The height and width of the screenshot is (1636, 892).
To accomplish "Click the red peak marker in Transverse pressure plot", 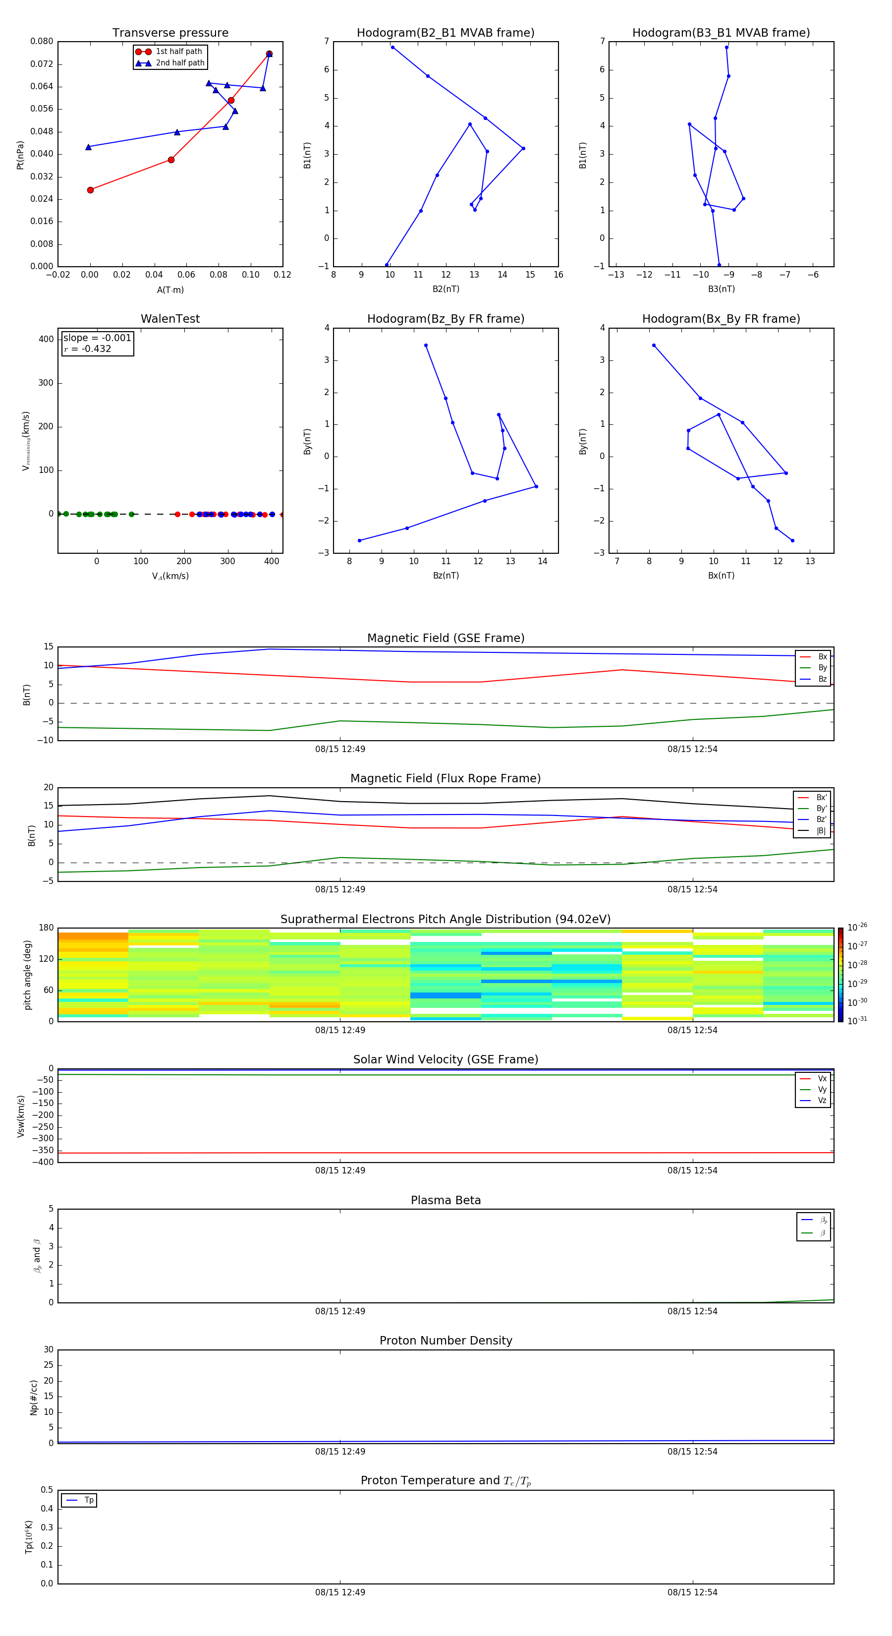I will (x=269, y=54).
